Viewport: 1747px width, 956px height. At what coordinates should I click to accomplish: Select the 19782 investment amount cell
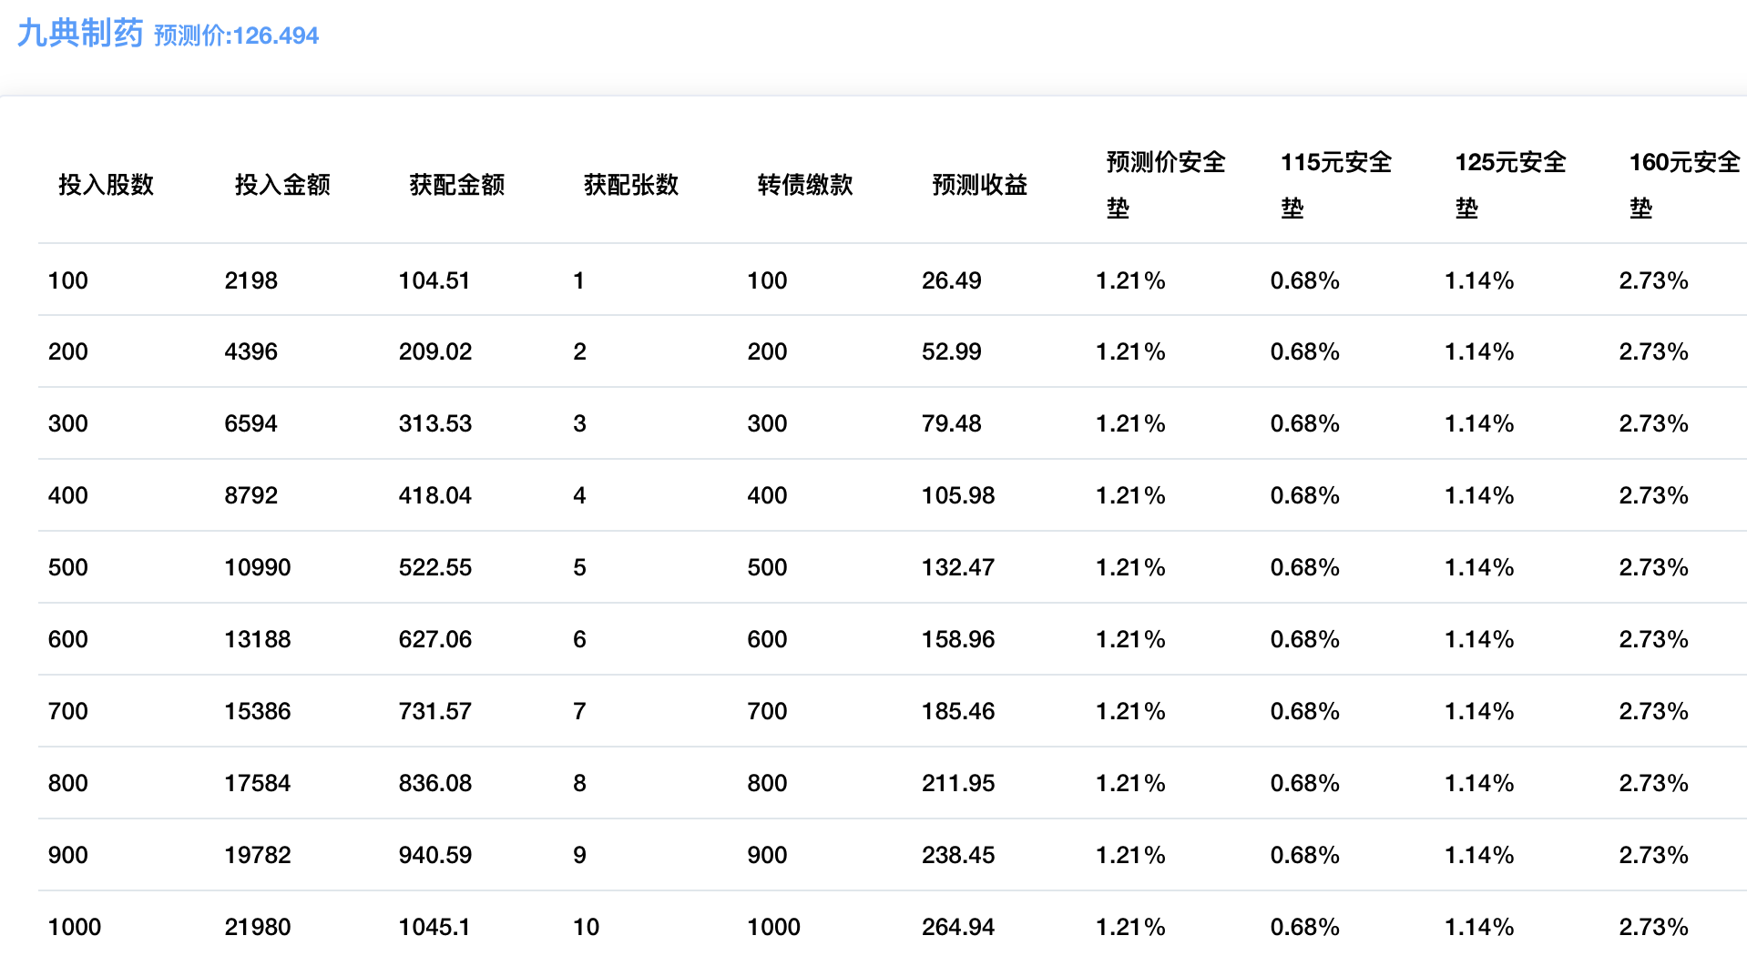(257, 855)
